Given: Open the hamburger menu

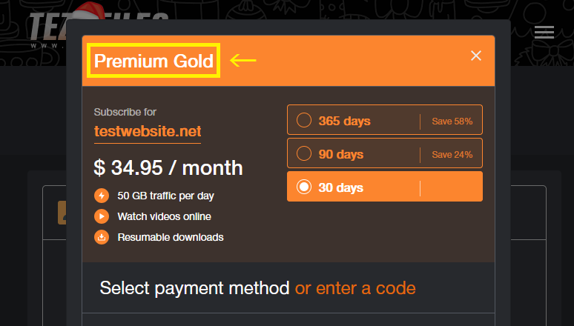Looking at the screenshot, I should tap(544, 32).
